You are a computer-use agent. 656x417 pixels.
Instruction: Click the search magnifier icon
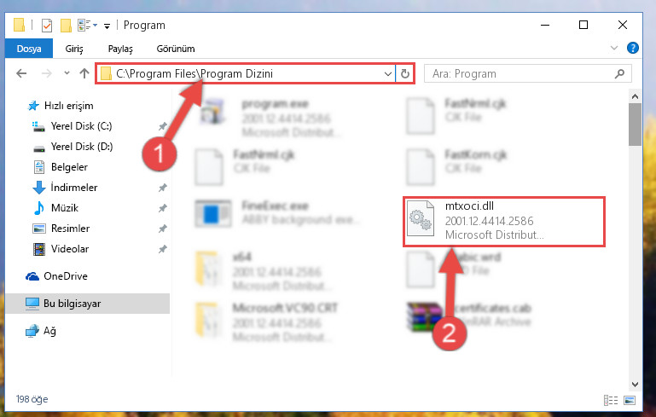[619, 74]
